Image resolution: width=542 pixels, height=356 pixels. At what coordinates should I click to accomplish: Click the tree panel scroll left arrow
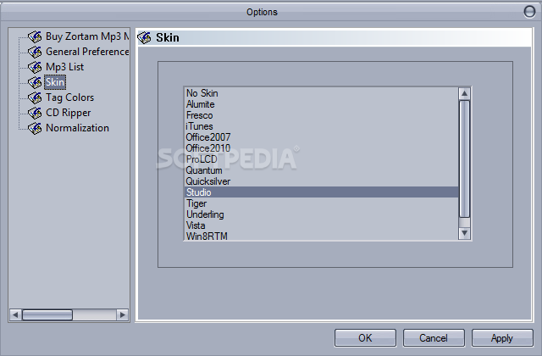[x=15, y=314]
